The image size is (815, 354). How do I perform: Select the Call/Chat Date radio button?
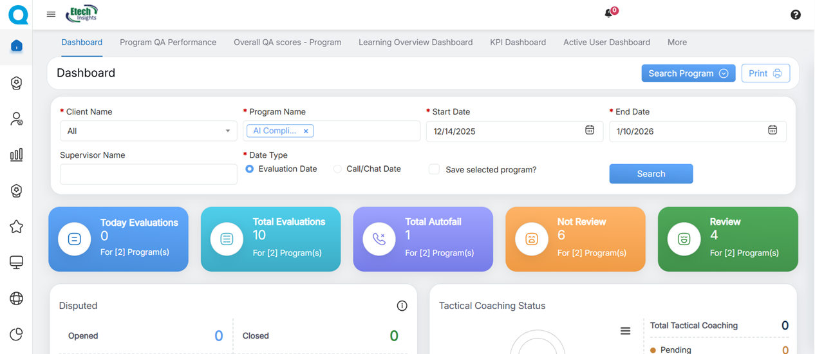pos(337,169)
